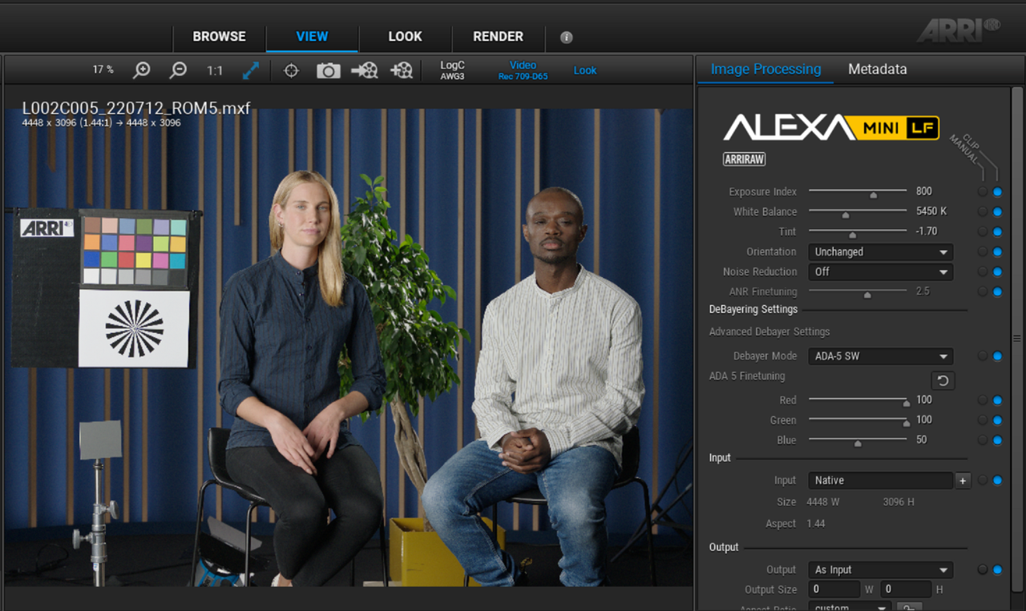Select clip radio for Noise Reduction
Image resolution: width=1026 pixels, height=611 pixels.
tap(982, 272)
